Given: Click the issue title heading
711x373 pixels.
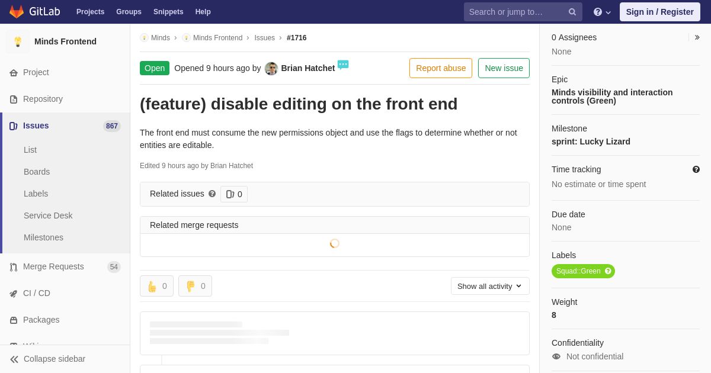Looking at the screenshot, I should (x=299, y=104).
